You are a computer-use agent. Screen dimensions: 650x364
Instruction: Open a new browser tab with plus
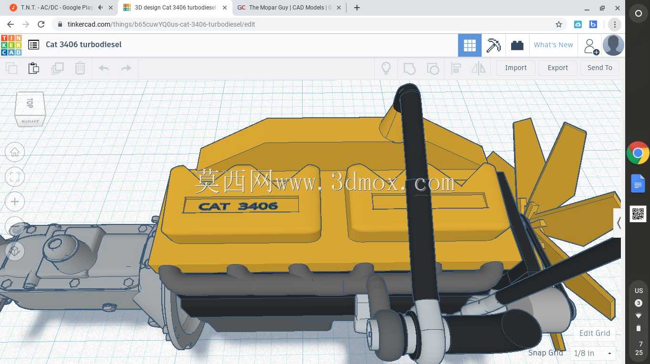357,8
